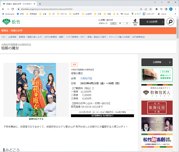
Task: Open the site search magnifier
Action: 170,22
